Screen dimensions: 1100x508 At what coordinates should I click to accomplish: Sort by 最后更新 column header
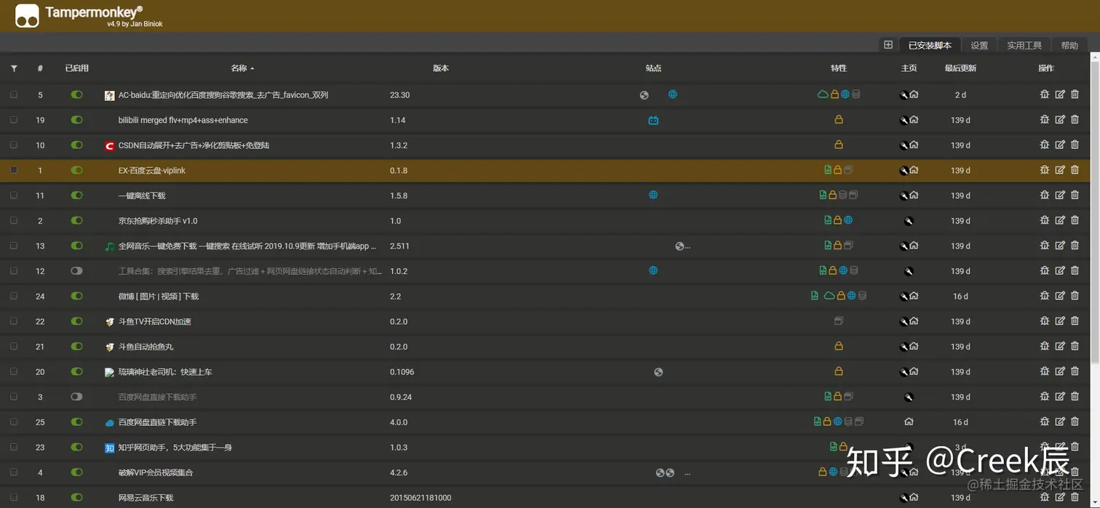(960, 68)
